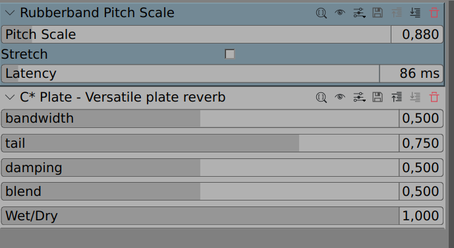Collapse the C* Plate reverb section
The image size is (454, 248).
[x=10, y=98]
